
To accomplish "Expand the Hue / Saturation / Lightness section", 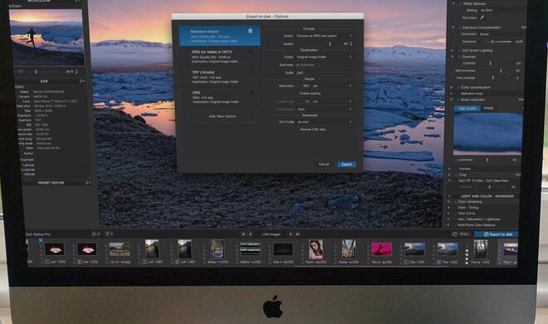I will [448, 219].
